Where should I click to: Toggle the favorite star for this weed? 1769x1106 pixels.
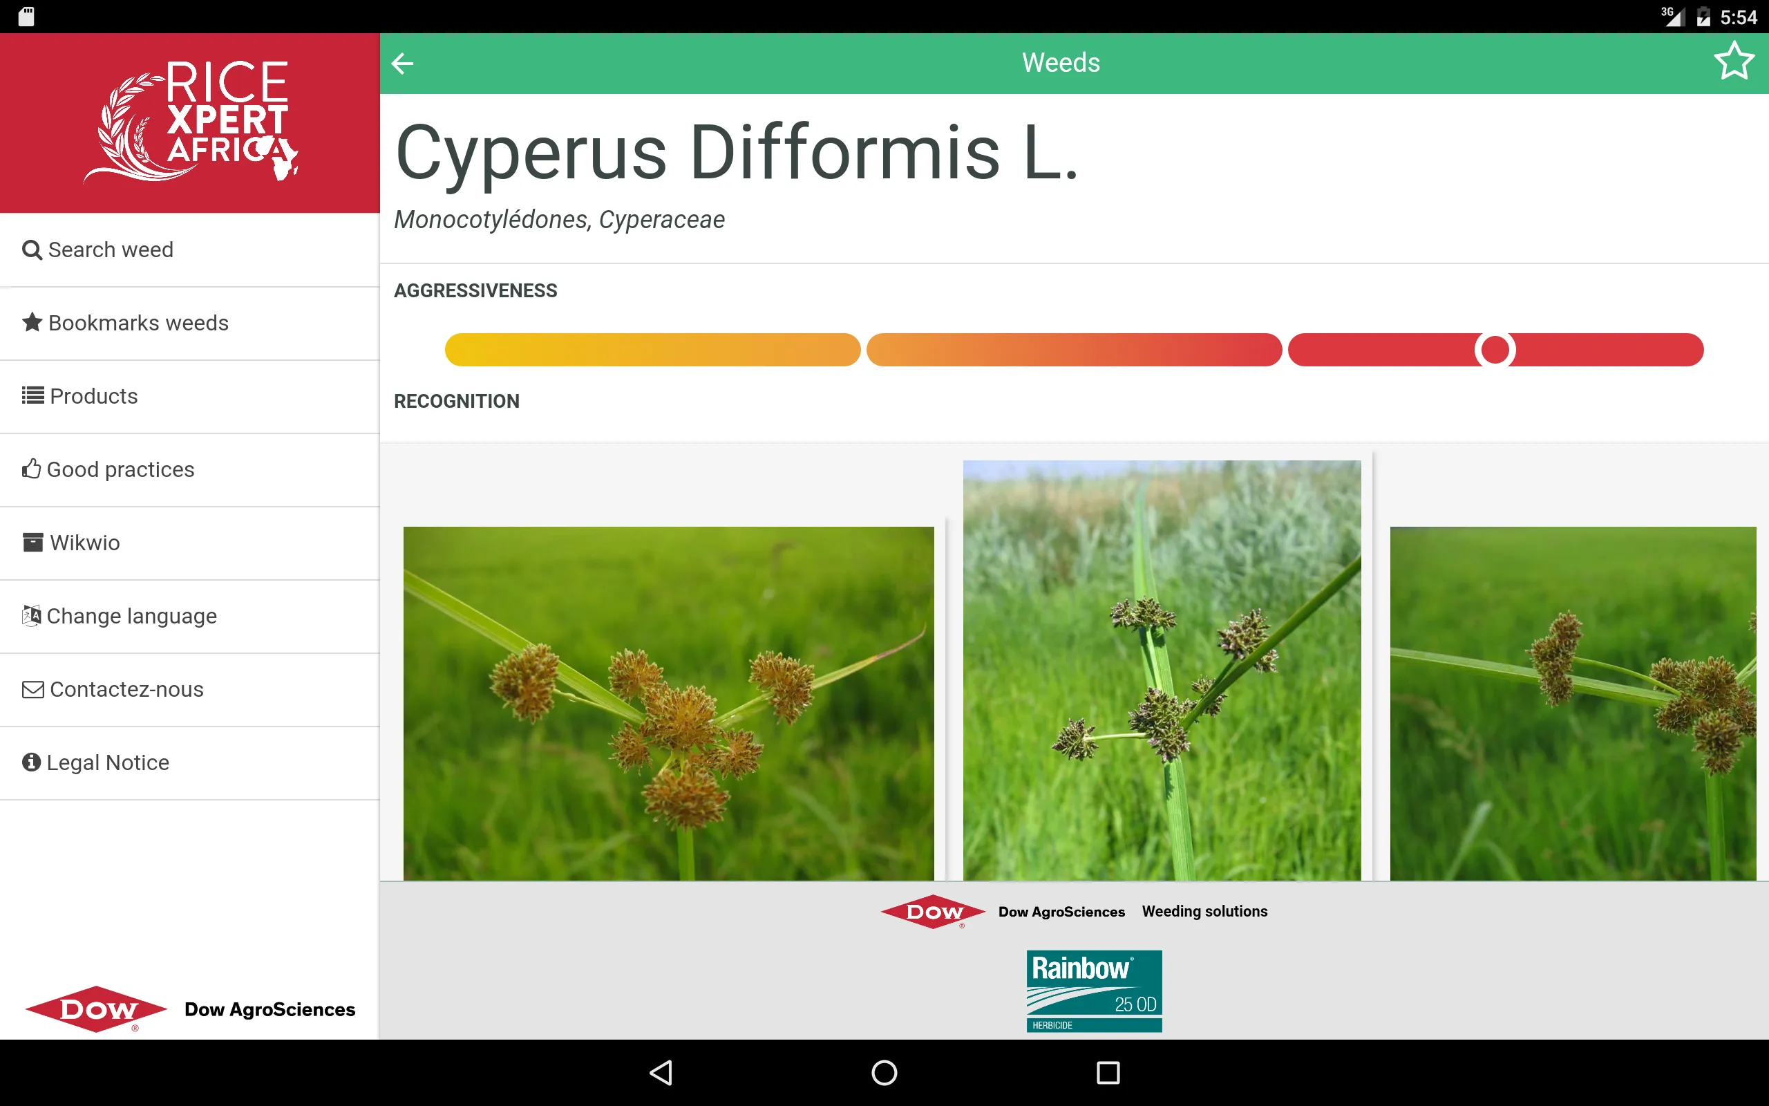pos(1733,61)
